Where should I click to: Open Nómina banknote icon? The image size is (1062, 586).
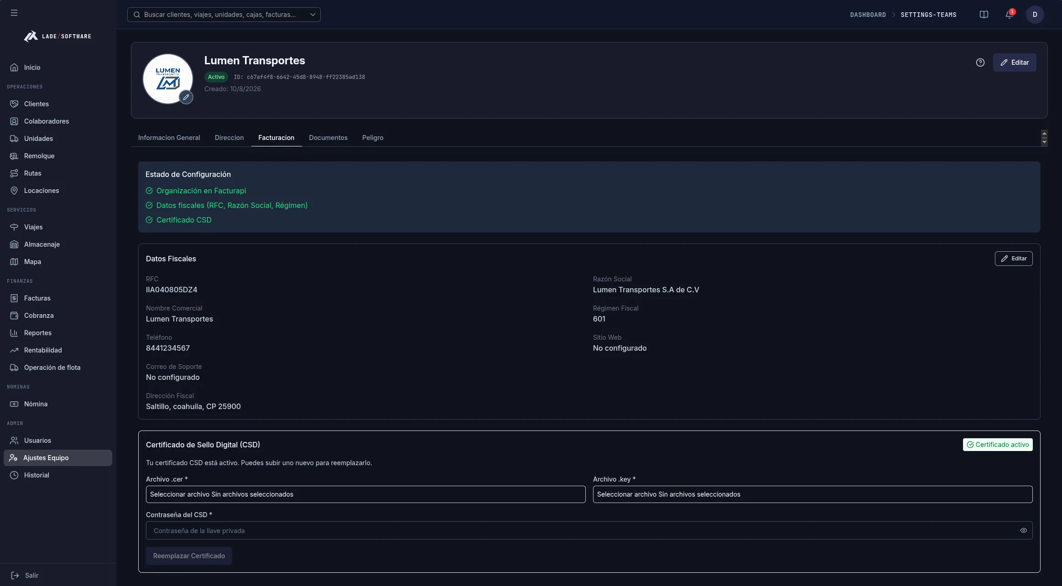14,404
